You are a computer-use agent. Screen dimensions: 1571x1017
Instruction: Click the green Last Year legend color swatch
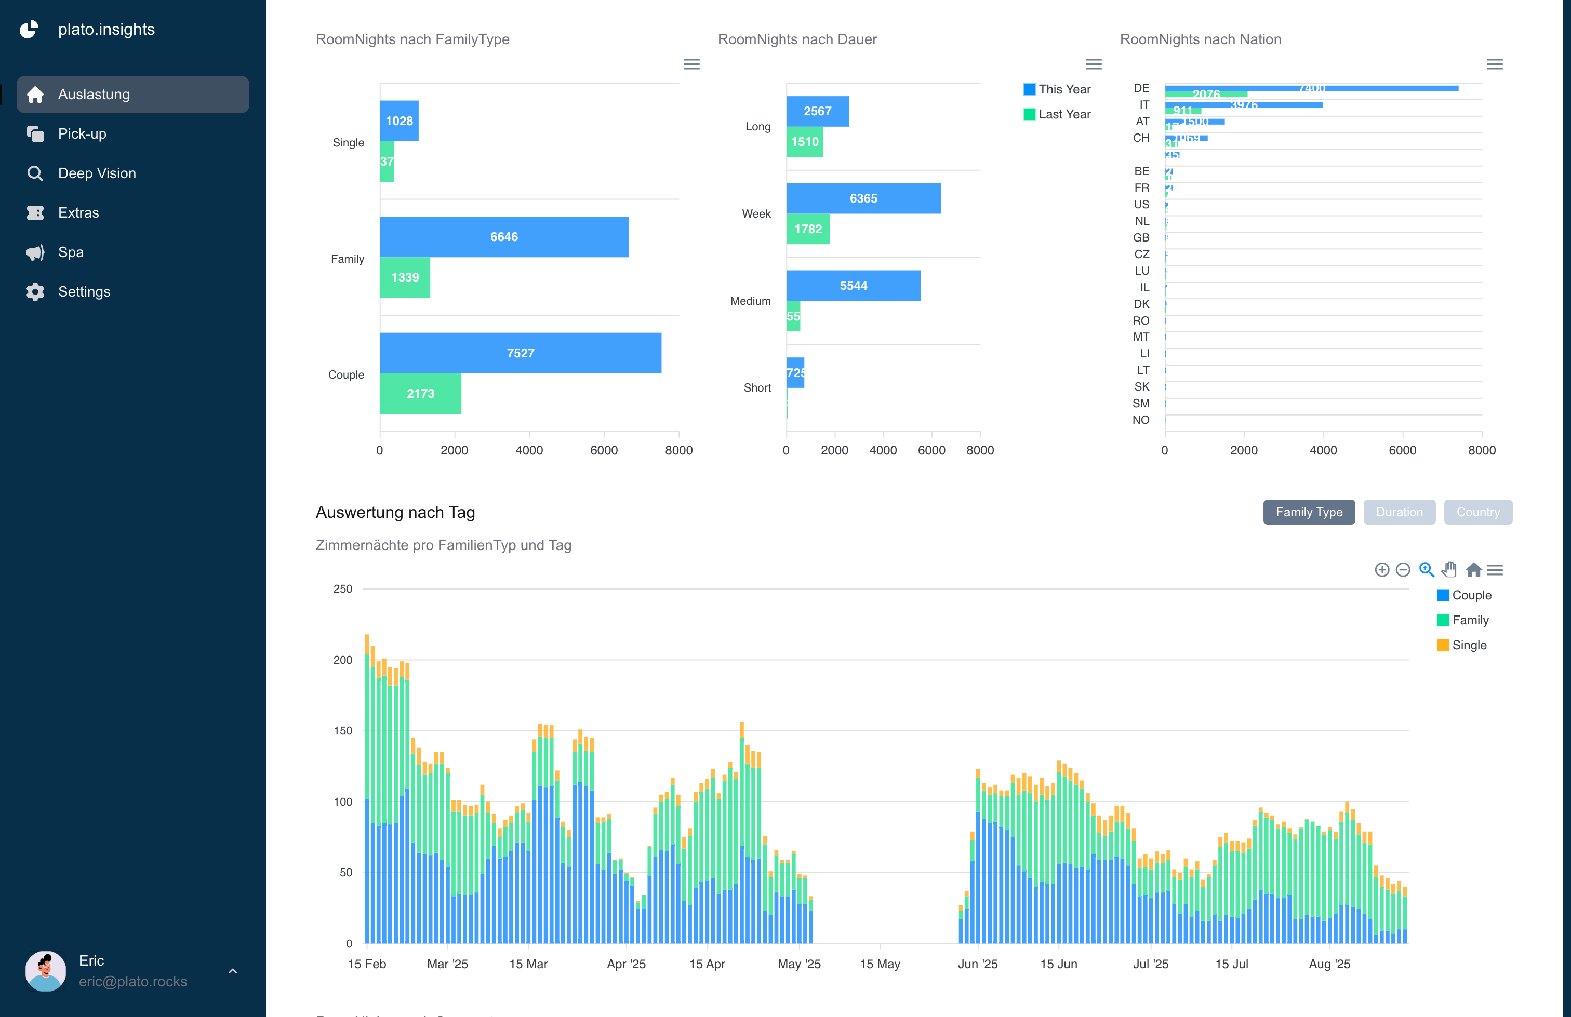tap(1029, 114)
